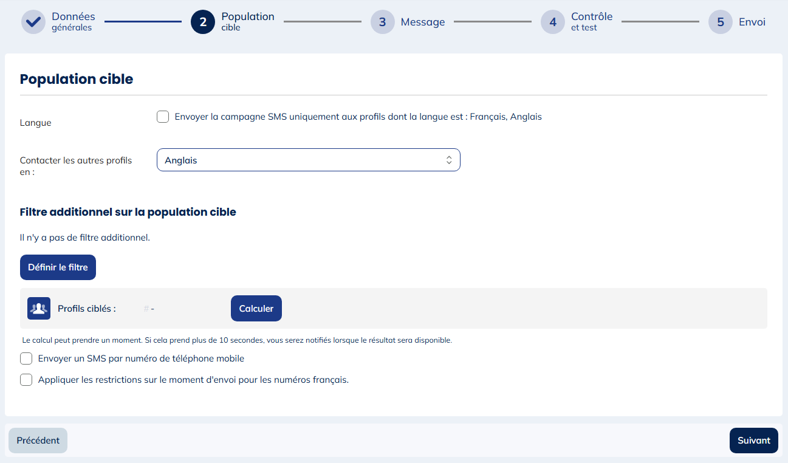Click the step 3 circle icon
The image size is (788, 463).
[x=383, y=22]
